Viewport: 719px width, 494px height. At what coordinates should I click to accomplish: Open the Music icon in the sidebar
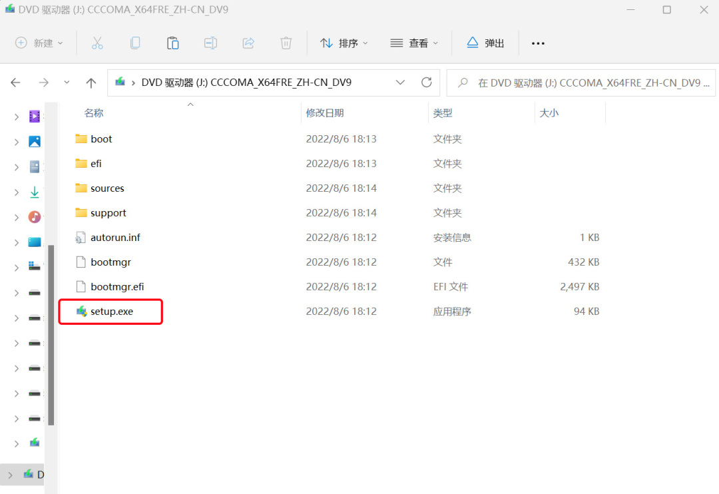pos(34,216)
